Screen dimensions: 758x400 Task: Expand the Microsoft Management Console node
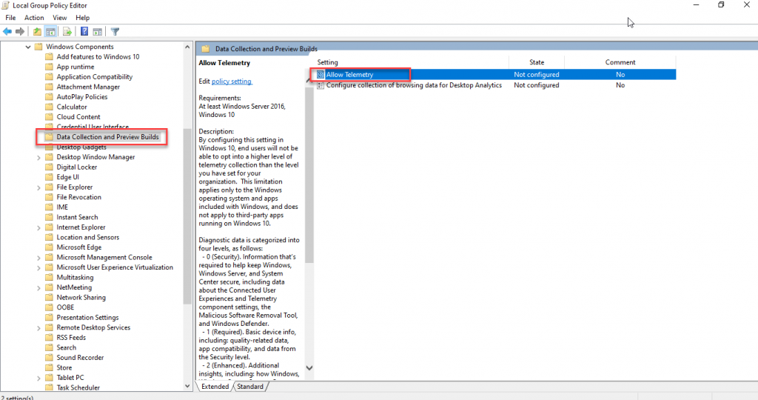38,257
